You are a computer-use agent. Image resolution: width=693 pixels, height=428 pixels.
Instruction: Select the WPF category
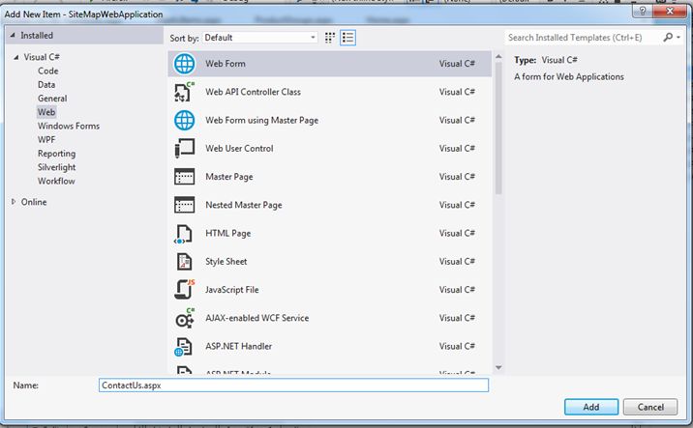pyautogui.click(x=46, y=139)
